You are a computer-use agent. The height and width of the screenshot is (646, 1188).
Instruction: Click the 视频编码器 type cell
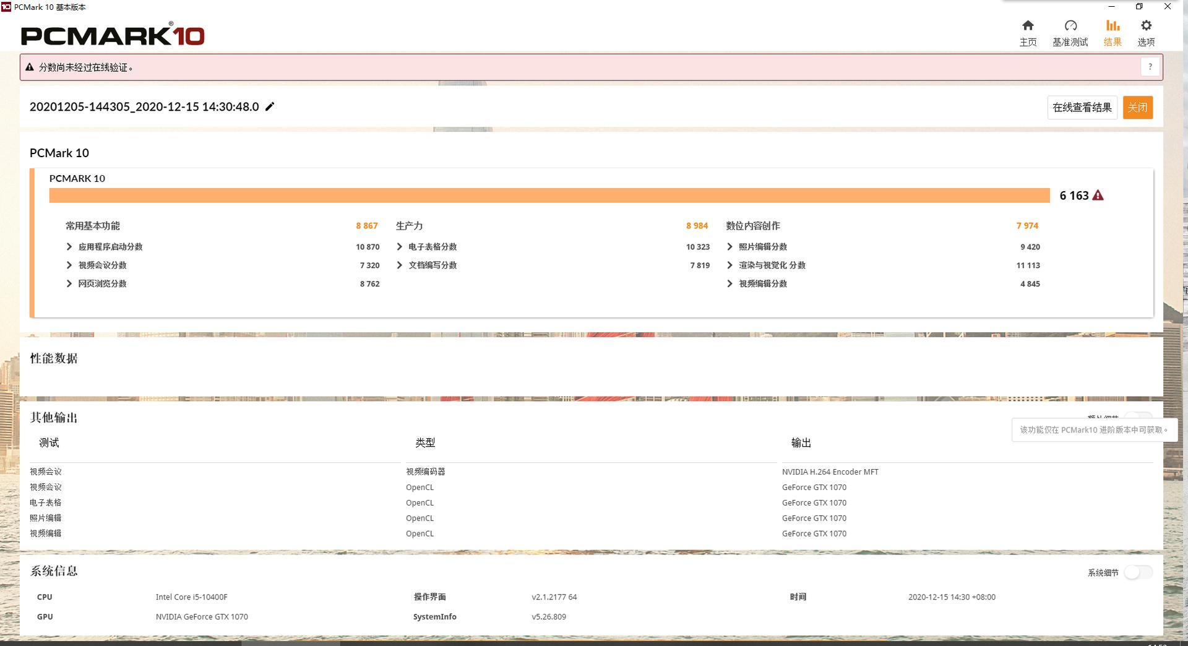[x=426, y=472]
